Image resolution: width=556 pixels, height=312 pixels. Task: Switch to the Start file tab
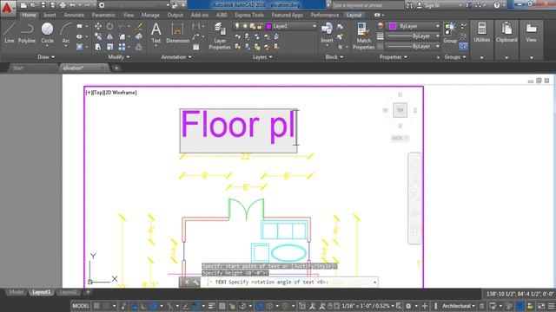click(17, 68)
